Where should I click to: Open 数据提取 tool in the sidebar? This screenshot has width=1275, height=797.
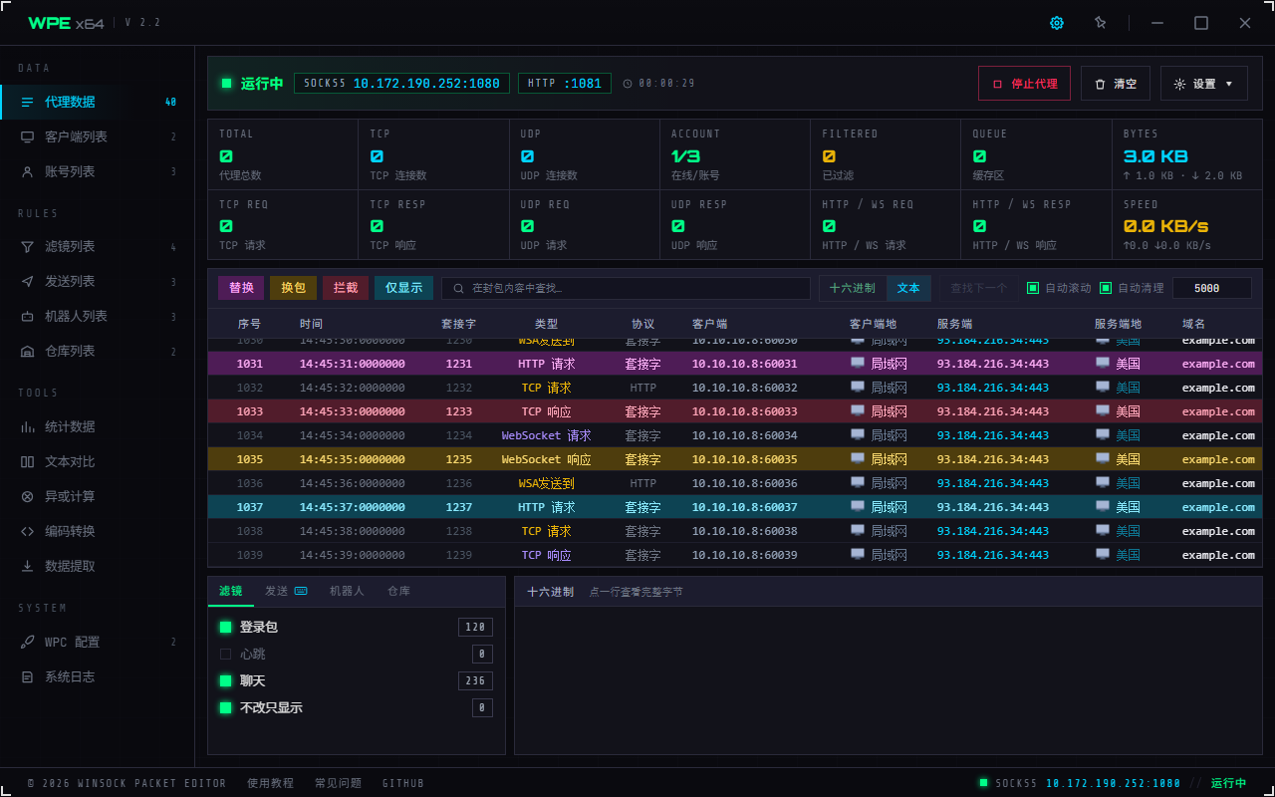click(97, 566)
